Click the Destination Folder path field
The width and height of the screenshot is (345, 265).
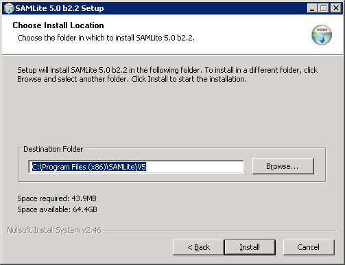[x=136, y=167]
